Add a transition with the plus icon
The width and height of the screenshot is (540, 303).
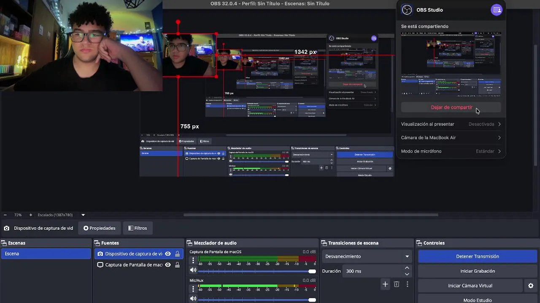tap(385, 284)
